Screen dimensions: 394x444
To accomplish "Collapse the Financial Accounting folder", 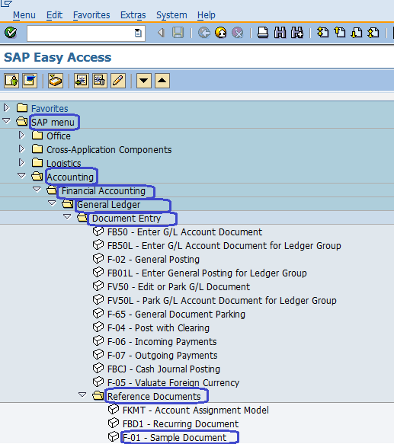I will pyautogui.click(x=37, y=189).
